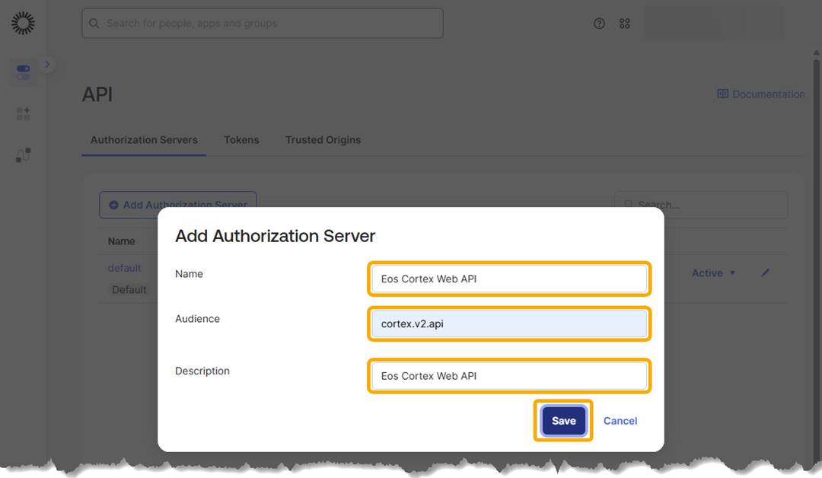Expand the sidebar with the chevron arrow
The image size is (822, 478).
point(47,65)
